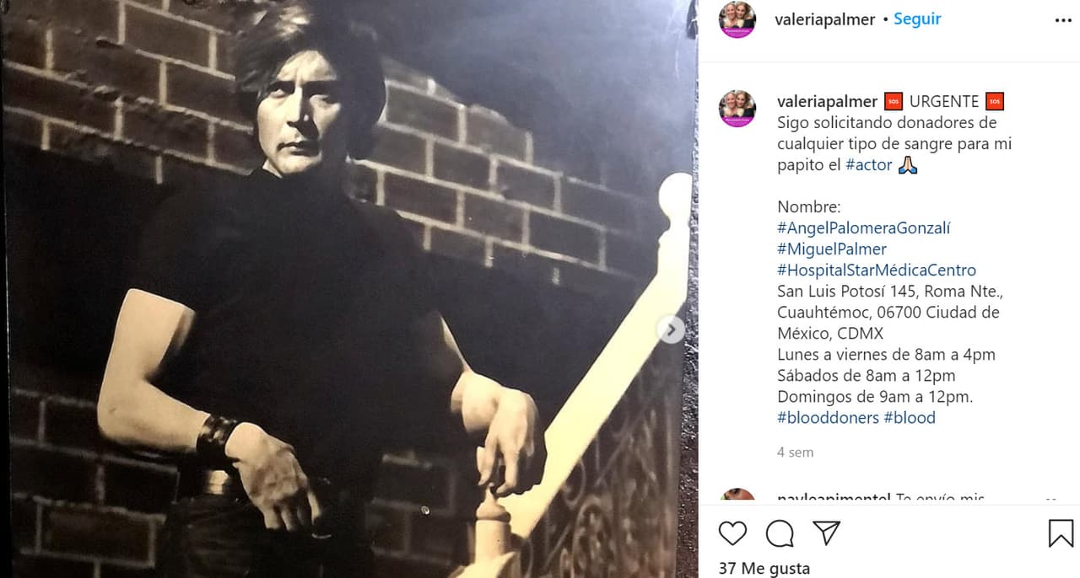Open valeriapalmer's profile picture in the header
The image size is (1080, 578).
(737, 19)
